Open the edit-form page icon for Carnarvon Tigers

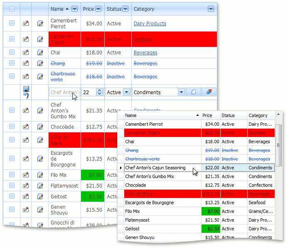point(40,39)
